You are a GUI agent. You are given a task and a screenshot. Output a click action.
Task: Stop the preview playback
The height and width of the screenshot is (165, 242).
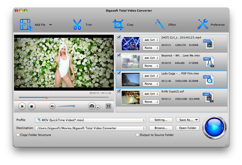pos(31,106)
